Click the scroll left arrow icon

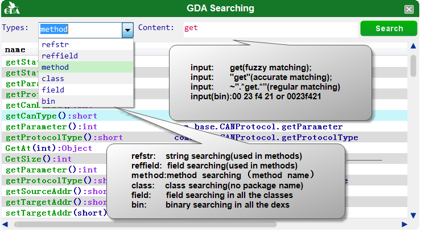click(5, 224)
